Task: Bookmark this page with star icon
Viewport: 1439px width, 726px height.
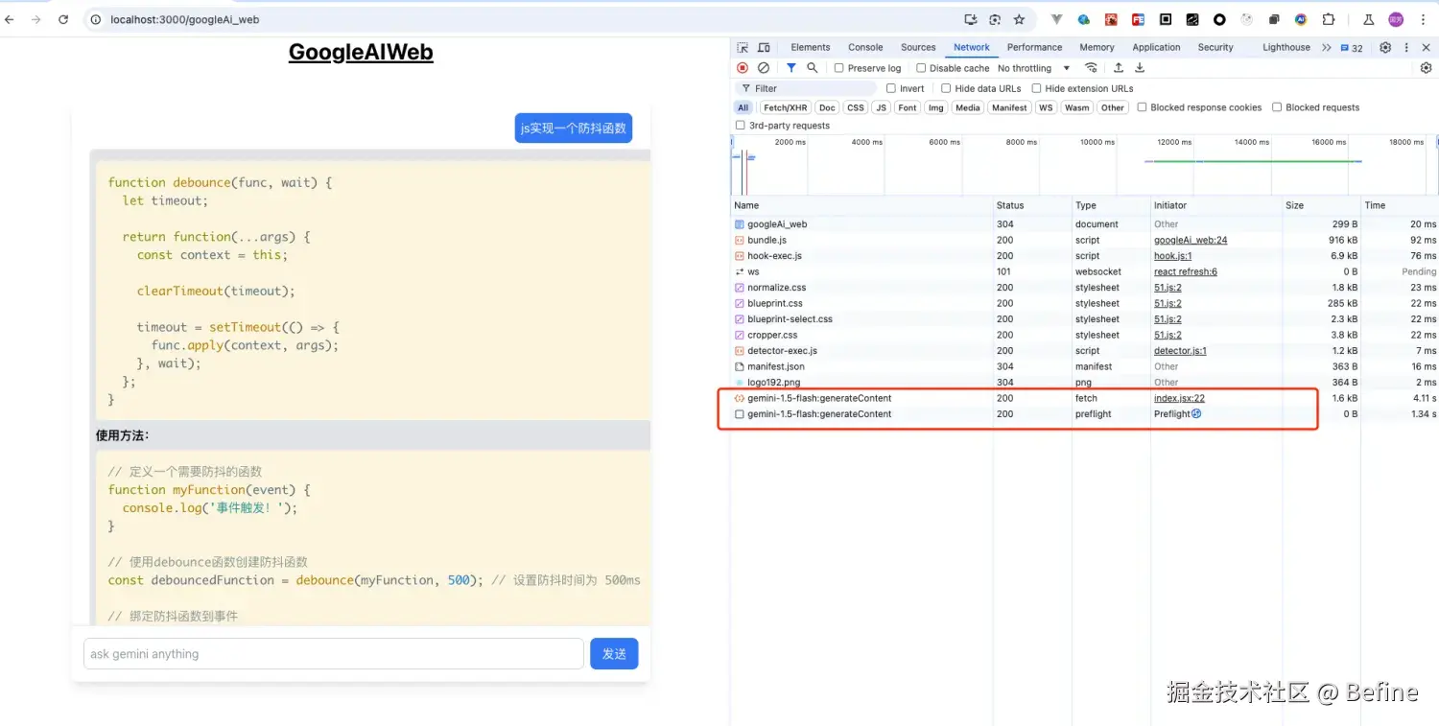Action: pos(1019,19)
